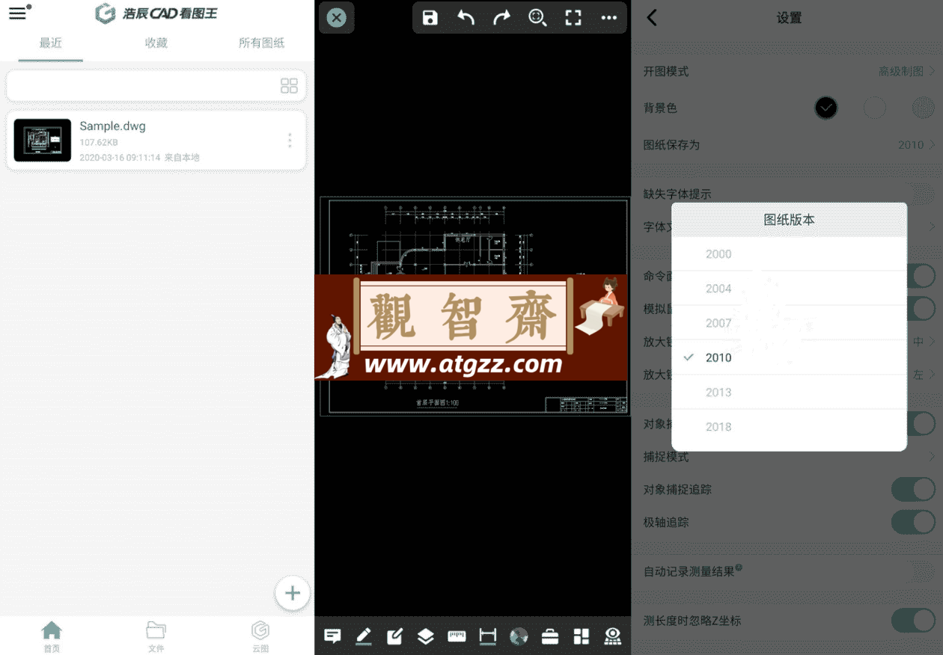Image resolution: width=943 pixels, height=655 pixels.
Task: Select the edit note tool
Action: [394, 636]
